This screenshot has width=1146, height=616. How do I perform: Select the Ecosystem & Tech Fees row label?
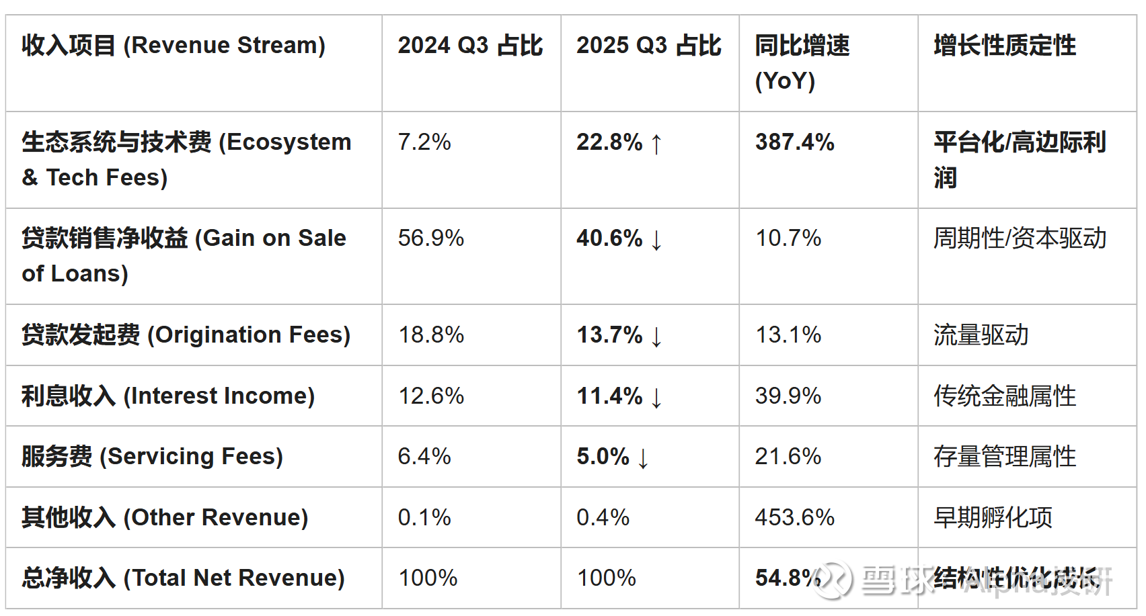coord(186,160)
